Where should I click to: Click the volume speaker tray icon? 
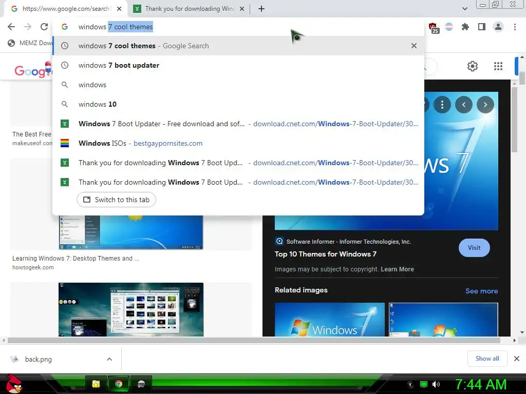436,384
